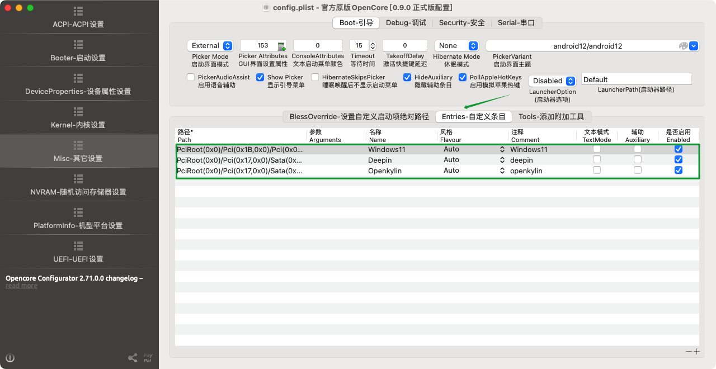Click the read more changelog link
The image size is (716, 369).
click(21, 286)
